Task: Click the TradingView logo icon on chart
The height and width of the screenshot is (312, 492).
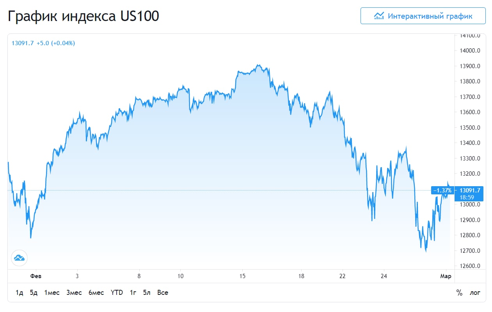Action: pyautogui.click(x=19, y=257)
